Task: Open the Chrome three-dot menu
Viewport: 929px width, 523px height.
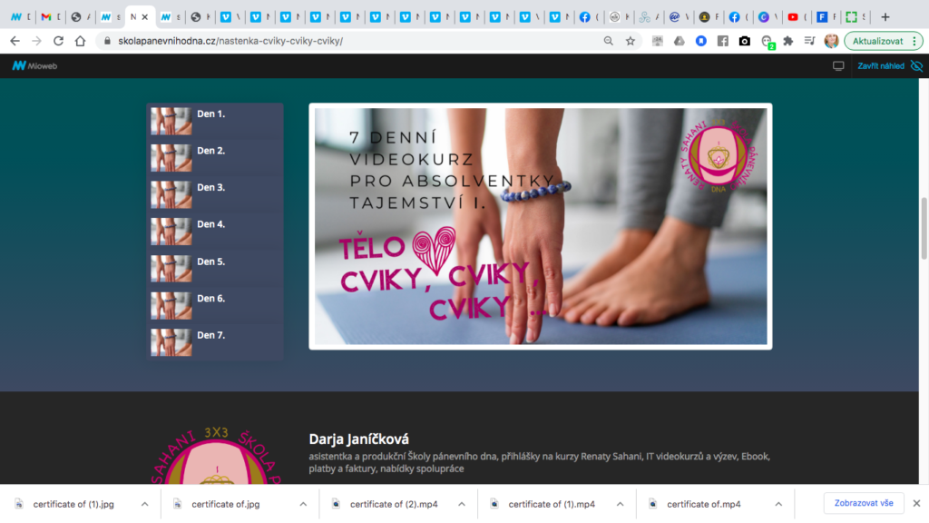Action: 914,41
